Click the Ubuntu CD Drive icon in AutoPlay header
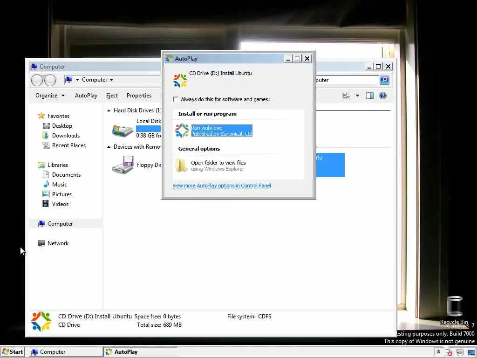477x358 pixels. pyautogui.click(x=180, y=80)
